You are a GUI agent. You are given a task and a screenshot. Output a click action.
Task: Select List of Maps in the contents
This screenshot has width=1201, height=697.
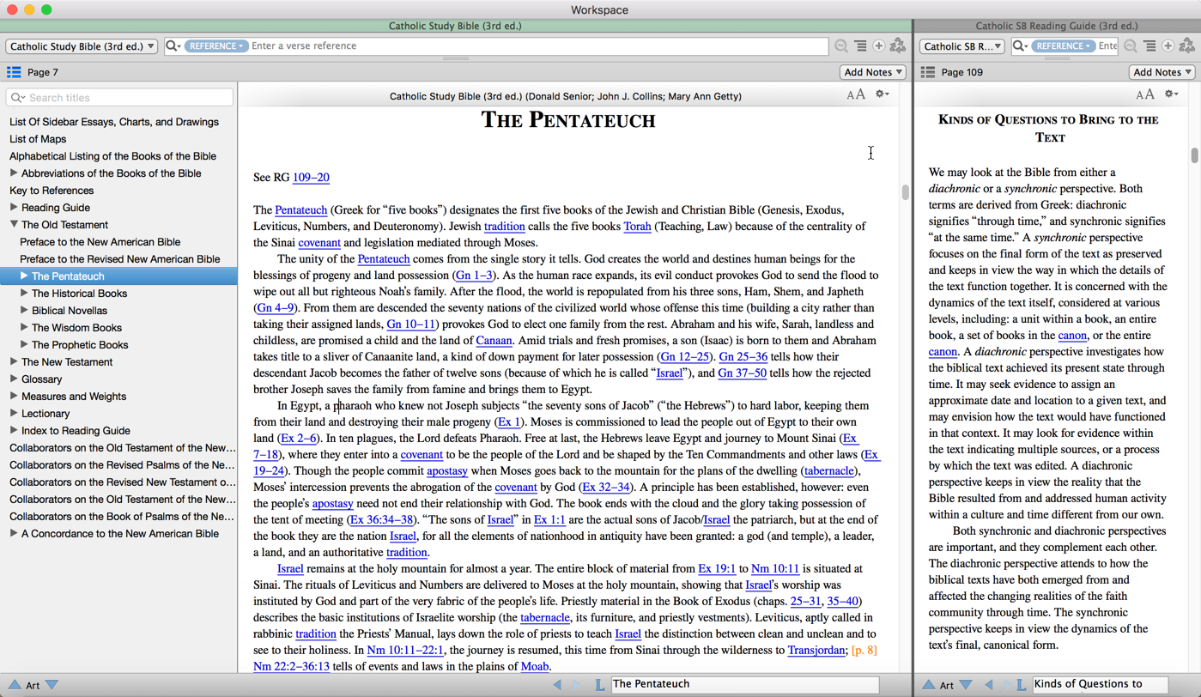pos(38,139)
